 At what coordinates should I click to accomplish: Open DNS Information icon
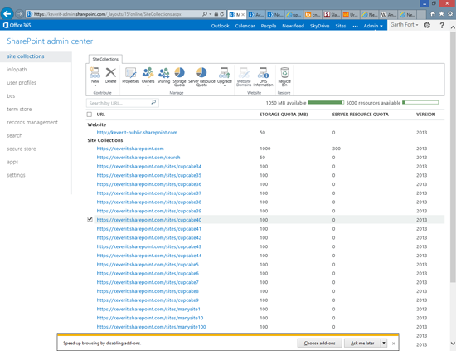click(263, 73)
